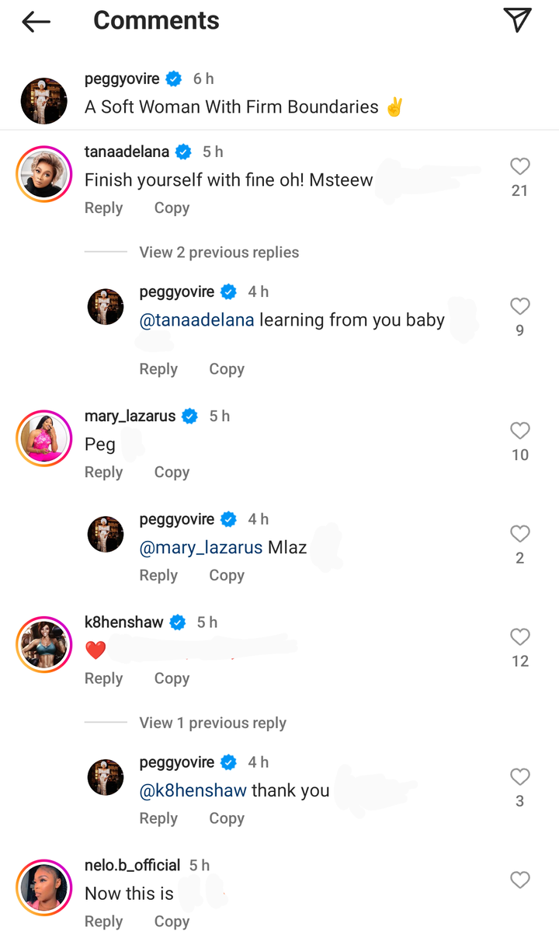The width and height of the screenshot is (559, 938).
Task: Open the @k8henshaw mention link
Action: click(x=193, y=791)
